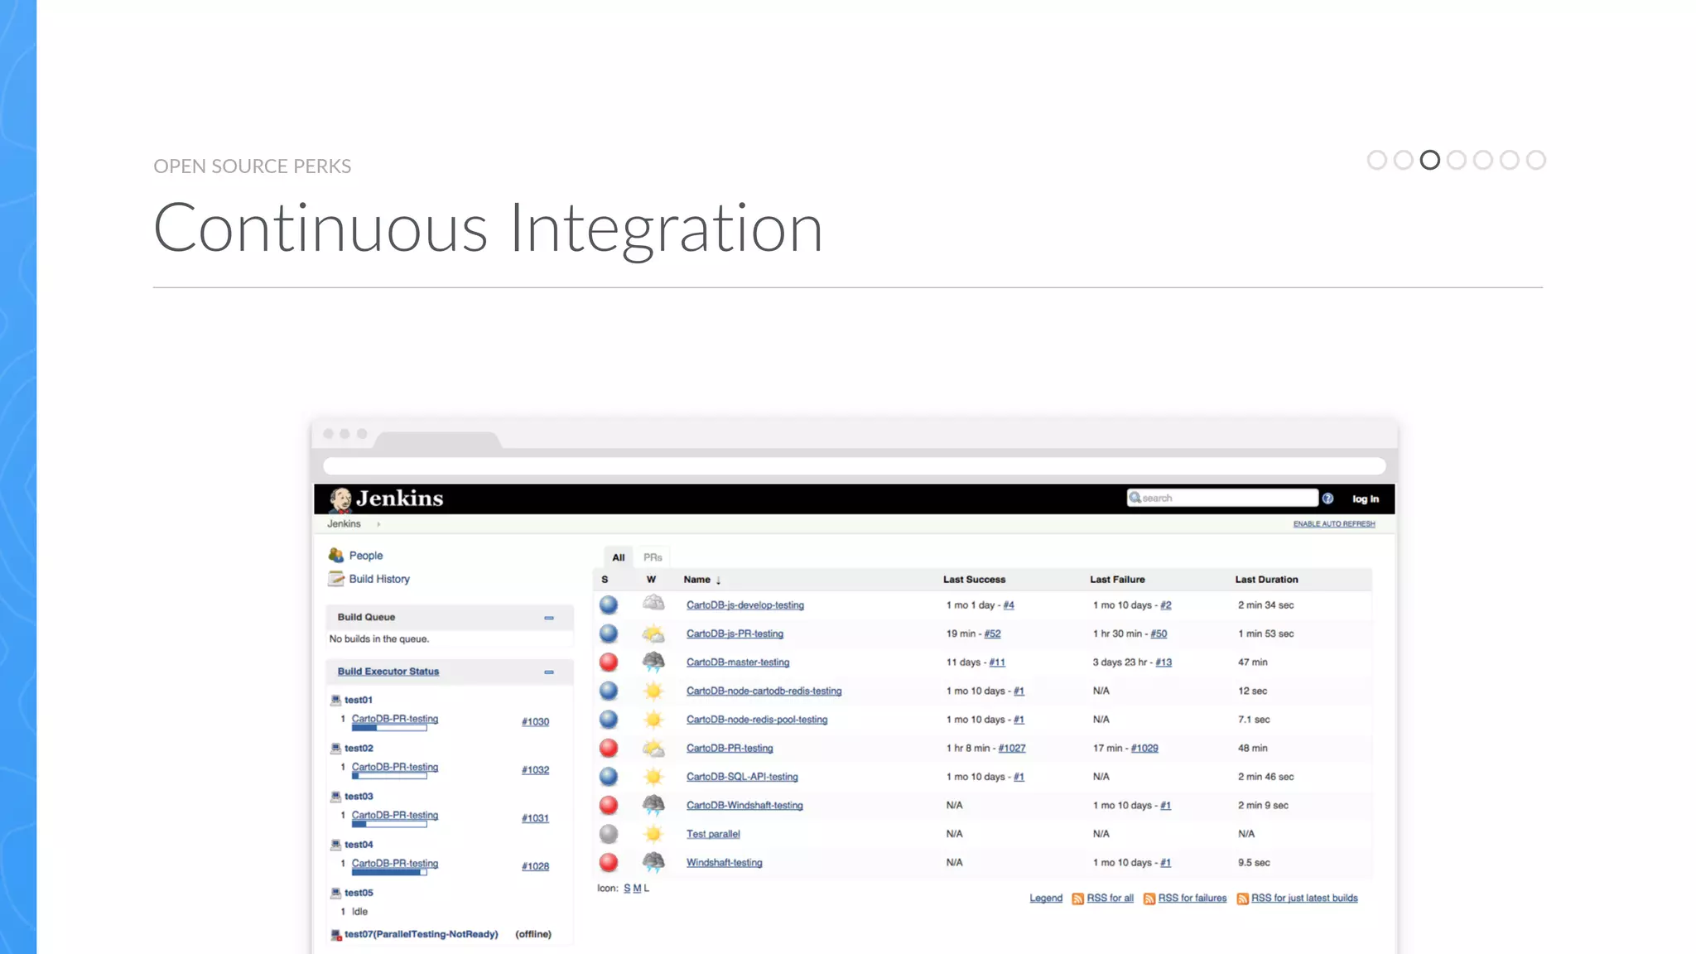Screen dimensions: 1696x954
Task: Click the storm weather icon for CartoDB-master-testing
Action: pos(653,662)
